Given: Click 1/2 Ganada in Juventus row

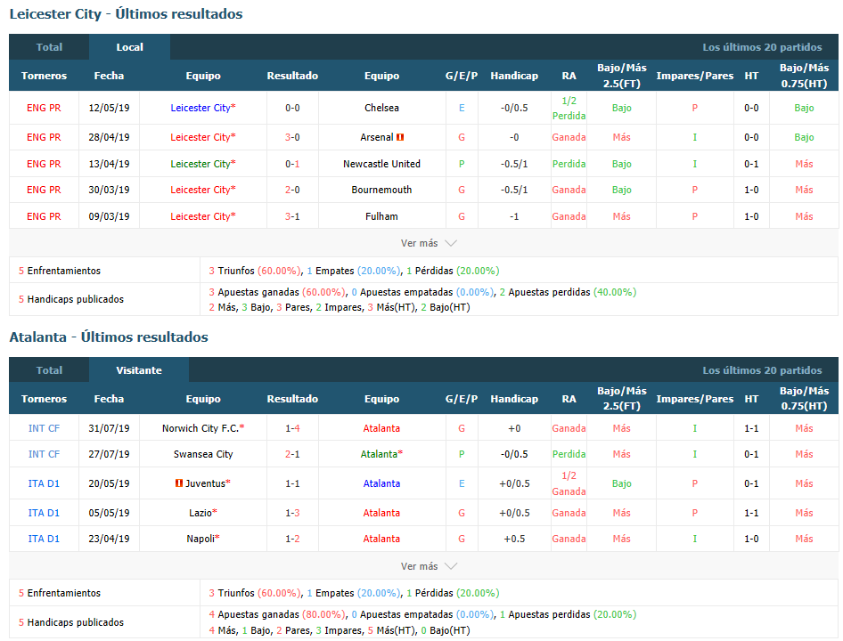Looking at the screenshot, I should click(x=569, y=483).
